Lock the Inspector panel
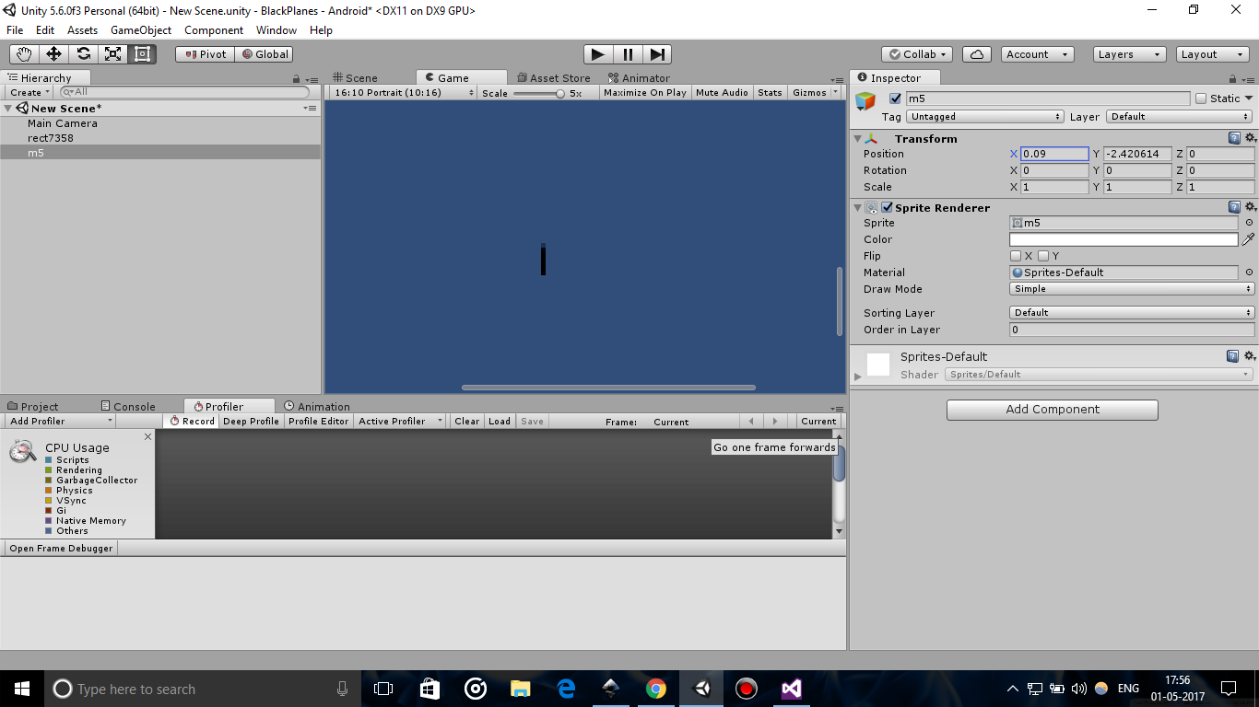1259x707 pixels. [x=1231, y=79]
